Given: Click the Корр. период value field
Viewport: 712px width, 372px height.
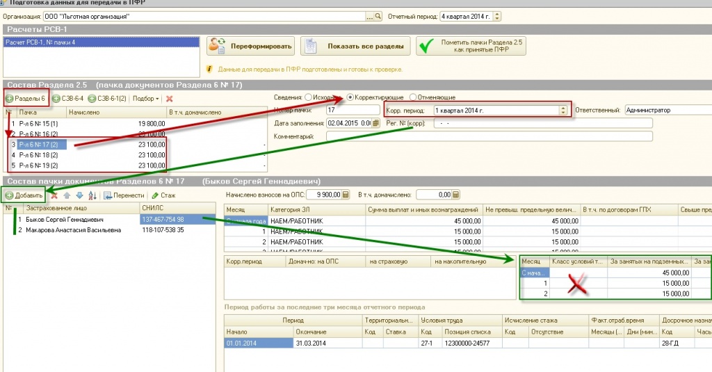Looking at the screenshot, I should (496, 110).
